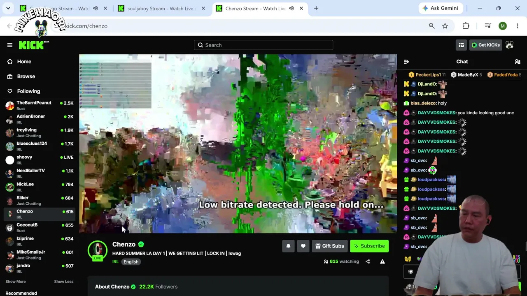The height and width of the screenshot is (296, 527).
Task: Open the browser zoom magnifier icon
Action: (x=431, y=26)
